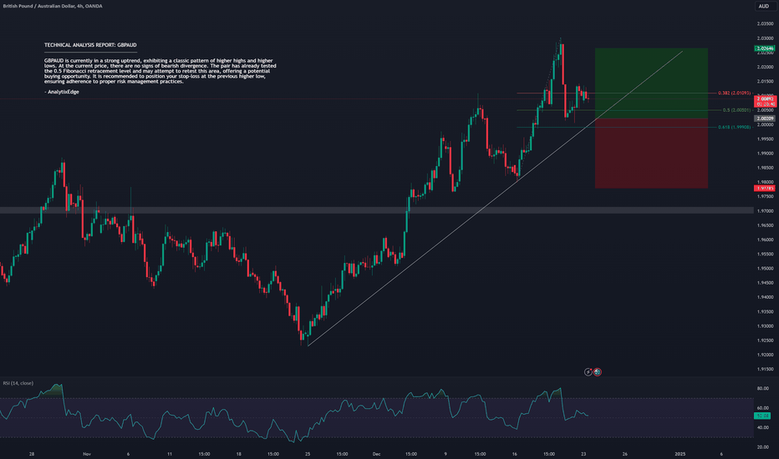Click the 40.00 RSI scale tick
Image resolution: width=779 pixels, height=459 pixels.
762,427
